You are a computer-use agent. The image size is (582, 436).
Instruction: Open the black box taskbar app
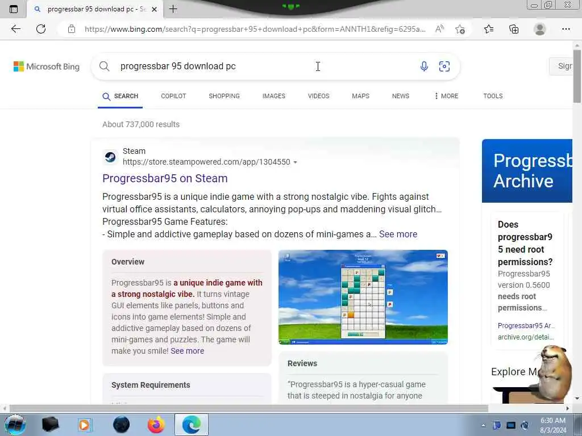50,425
